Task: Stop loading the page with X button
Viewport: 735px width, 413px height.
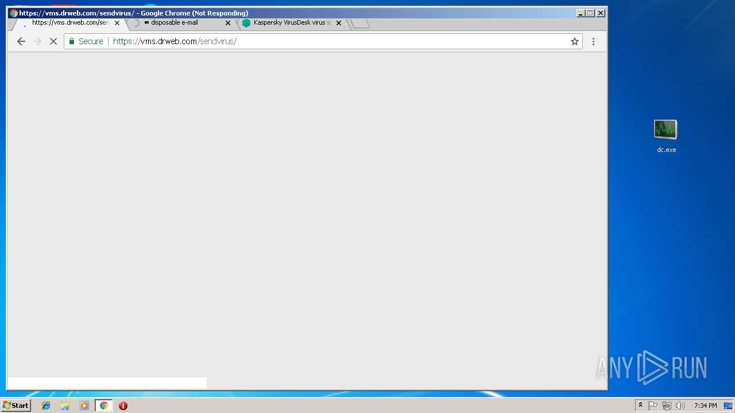Action: pos(53,41)
